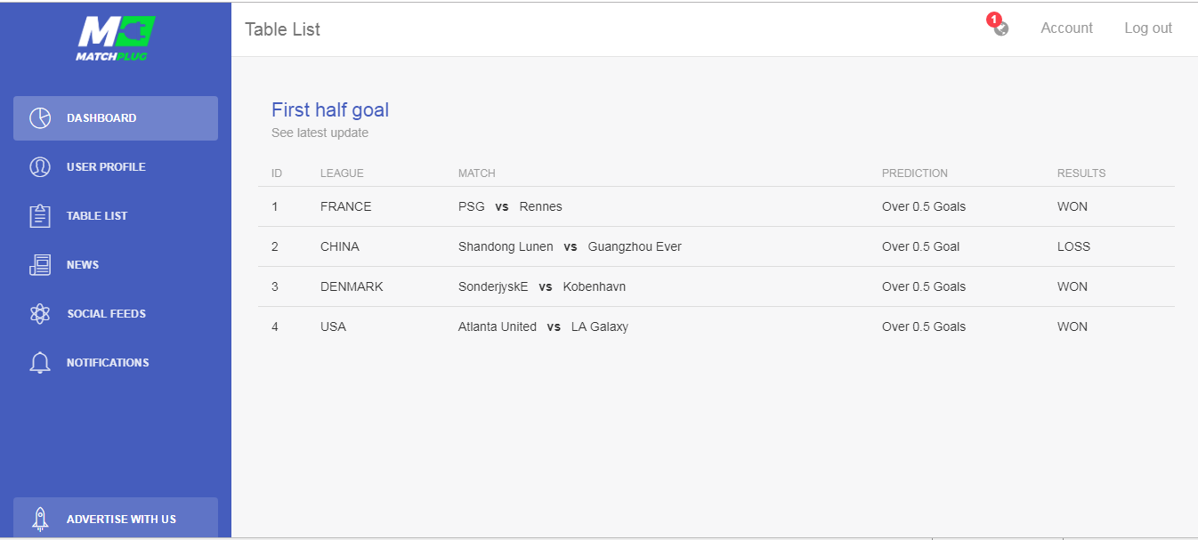
Task: Click the User Profile person icon
Action: click(40, 167)
